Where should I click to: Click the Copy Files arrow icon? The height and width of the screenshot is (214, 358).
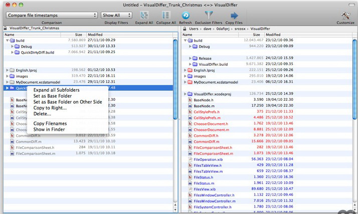234,16
